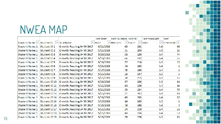Screen dimensions: 221x124
Task: Click test name cell in Student ID 1 row
Action: [x=76, y=47]
